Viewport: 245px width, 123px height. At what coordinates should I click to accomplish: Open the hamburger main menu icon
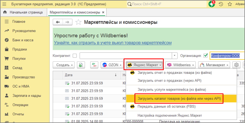click(4, 4)
